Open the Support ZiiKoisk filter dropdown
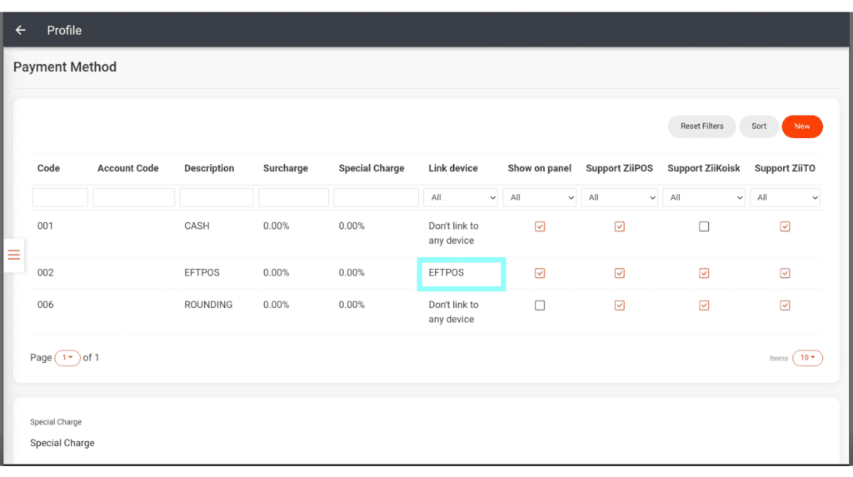Screen dimensions: 853x477 705,197
